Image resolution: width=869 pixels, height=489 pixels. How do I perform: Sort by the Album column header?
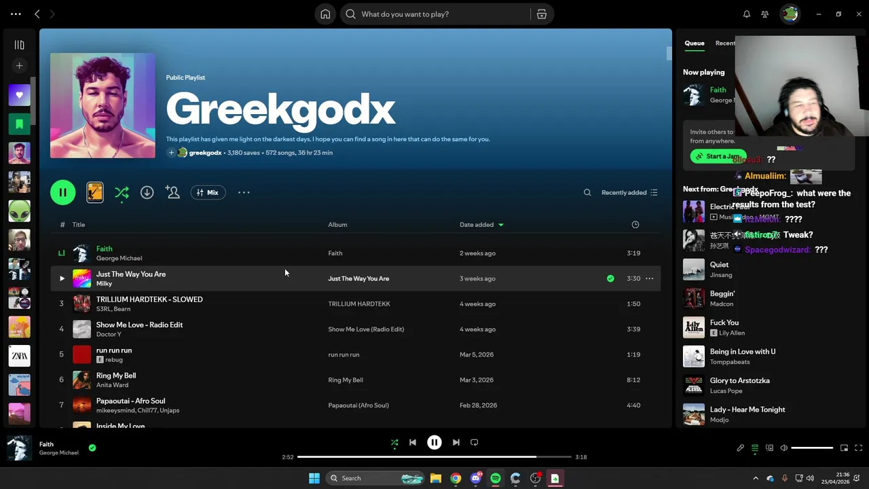click(337, 225)
